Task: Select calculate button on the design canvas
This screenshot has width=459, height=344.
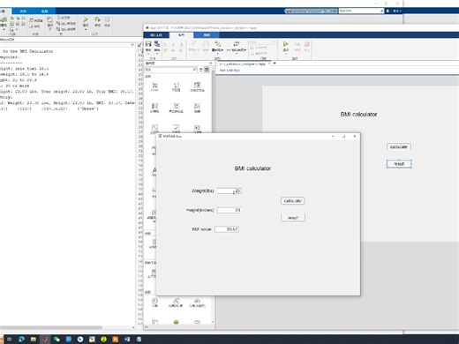Action: [399, 146]
